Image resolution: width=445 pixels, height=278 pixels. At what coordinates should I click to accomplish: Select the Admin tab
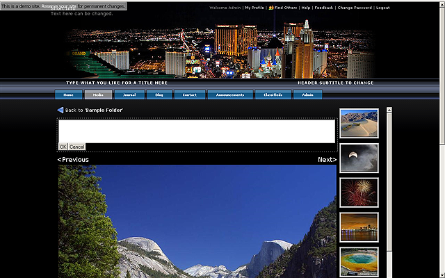[307, 95]
